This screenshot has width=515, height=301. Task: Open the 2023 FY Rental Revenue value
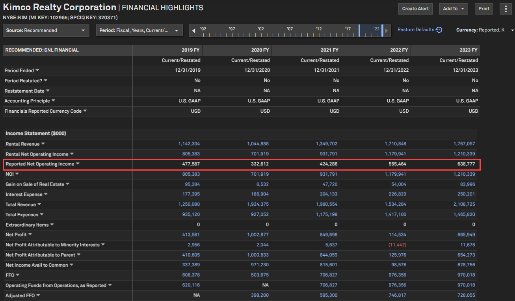click(x=464, y=144)
